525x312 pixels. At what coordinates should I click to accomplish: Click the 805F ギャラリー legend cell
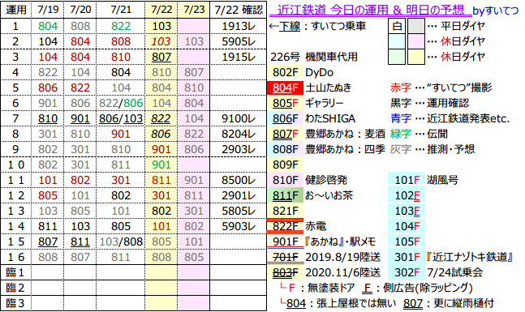286,103
